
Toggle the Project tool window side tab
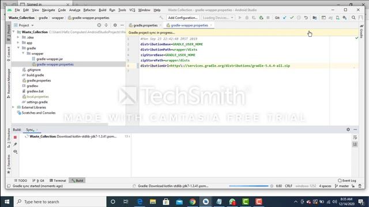[9, 33]
